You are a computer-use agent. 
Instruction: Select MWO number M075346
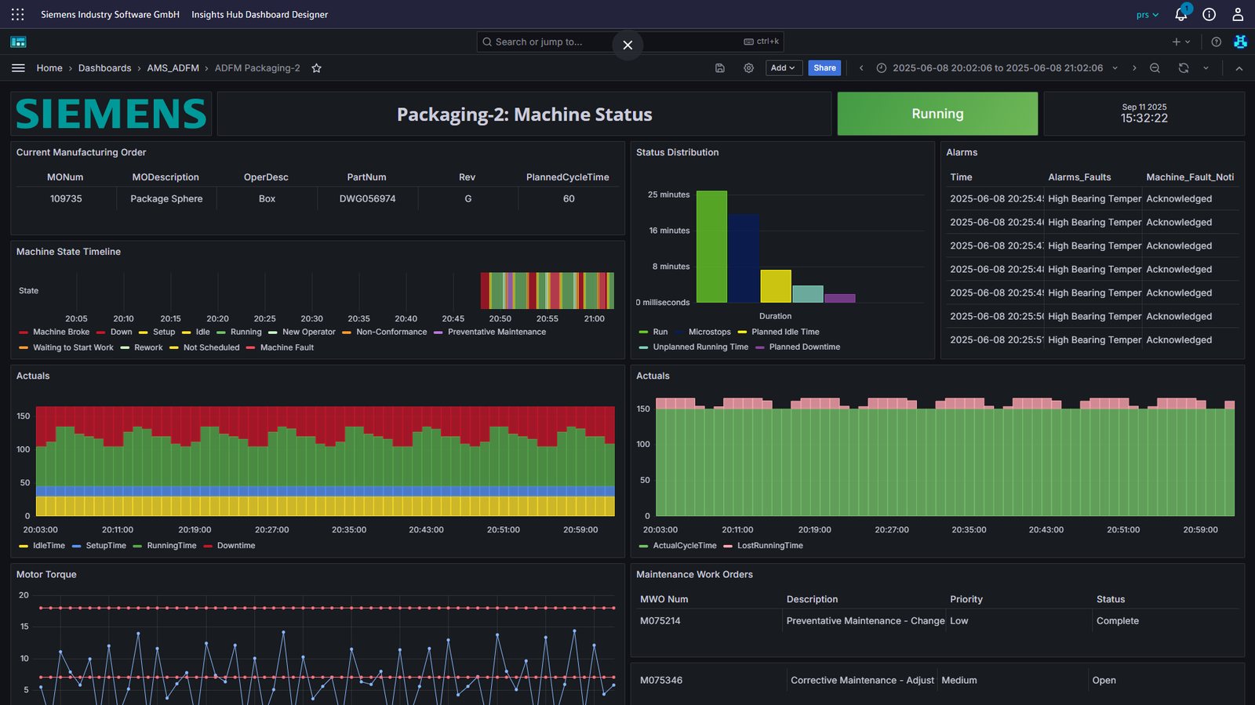[661, 681]
